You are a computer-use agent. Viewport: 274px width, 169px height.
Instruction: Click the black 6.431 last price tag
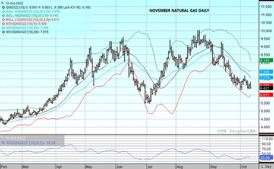pos(266,88)
